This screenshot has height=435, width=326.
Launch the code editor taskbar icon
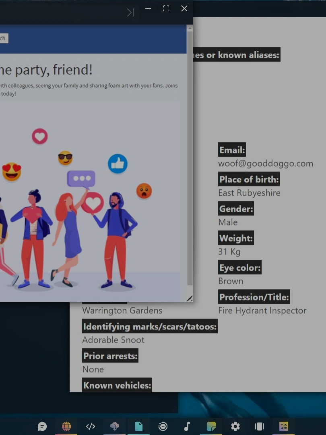tap(91, 426)
